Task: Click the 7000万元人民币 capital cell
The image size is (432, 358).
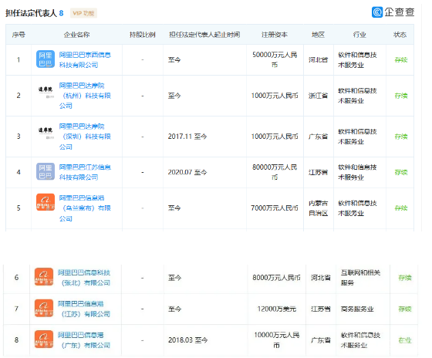Action: [x=275, y=208]
